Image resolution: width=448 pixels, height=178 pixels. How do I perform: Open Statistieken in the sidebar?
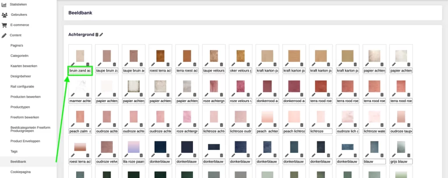click(x=18, y=4)
